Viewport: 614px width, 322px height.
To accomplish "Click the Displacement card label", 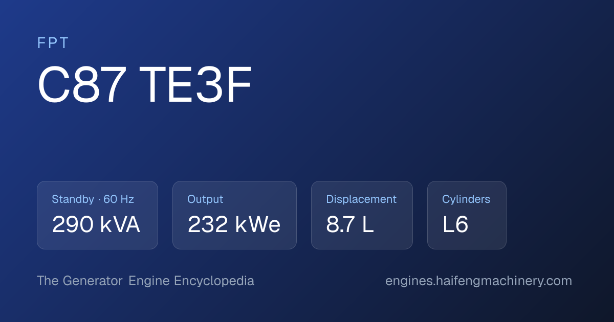I will pos(361,199).
